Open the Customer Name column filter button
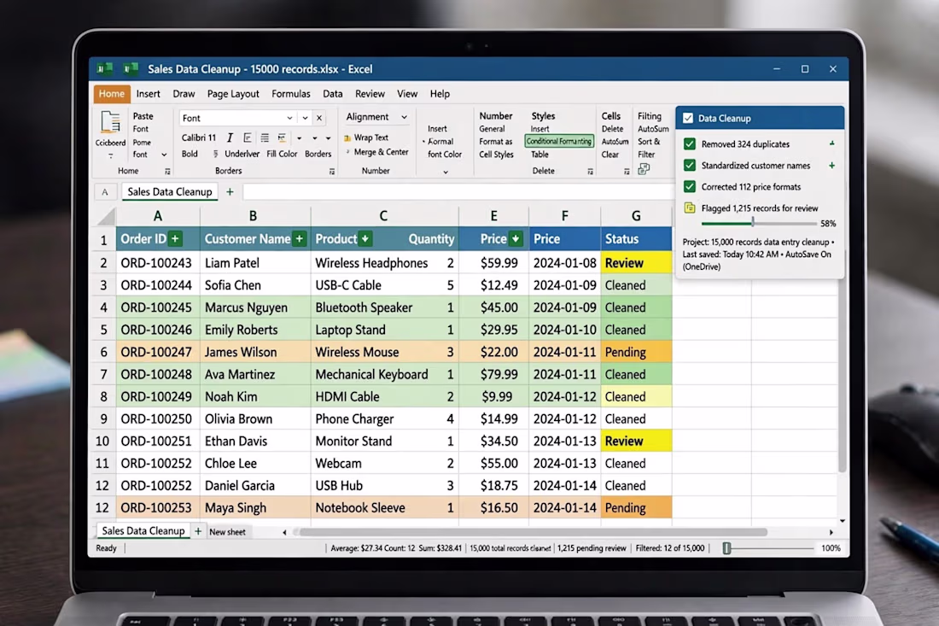The image size is (939, 626). click(300, 238)
